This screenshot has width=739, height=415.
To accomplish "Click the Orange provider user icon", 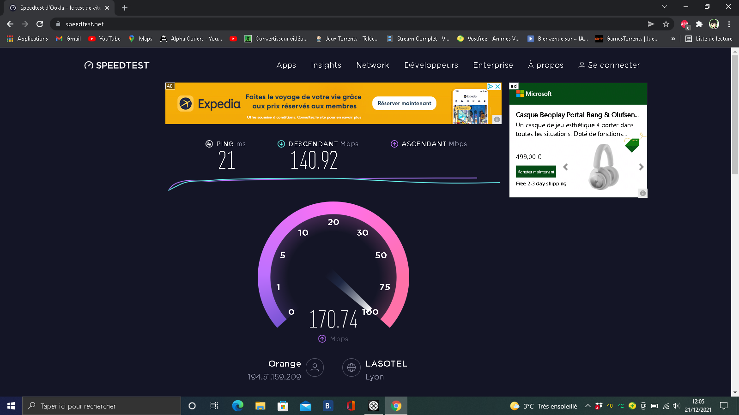I will pyautogui.click(x=315, y=368).
